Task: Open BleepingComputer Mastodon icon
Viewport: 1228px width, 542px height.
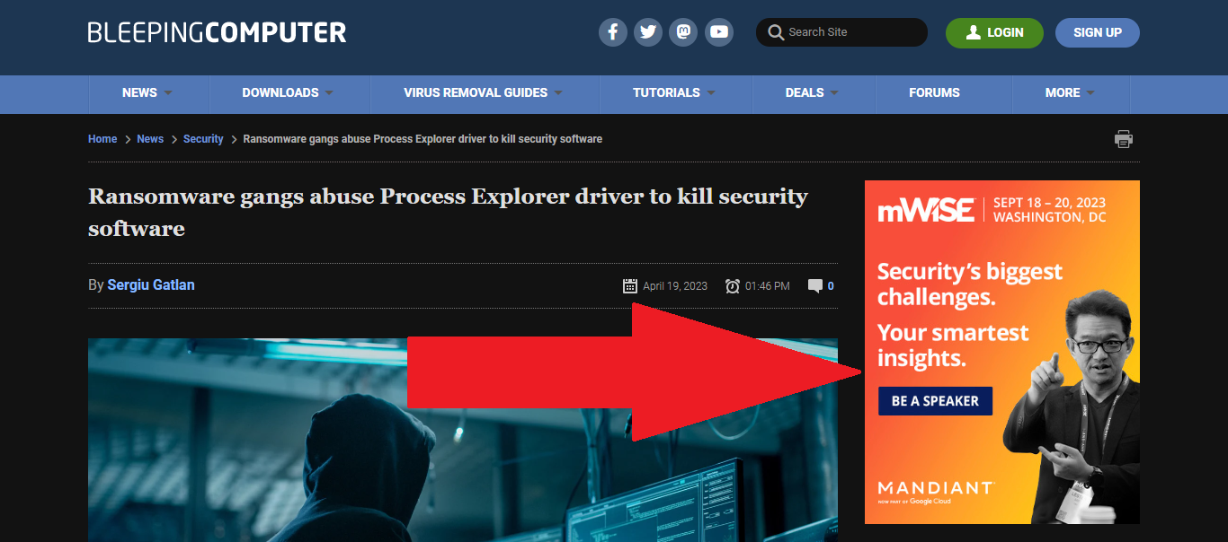Action: [683, 32]
